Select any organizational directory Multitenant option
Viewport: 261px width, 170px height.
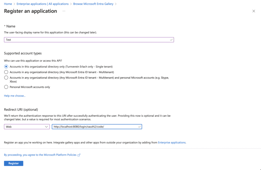[6, 72]
